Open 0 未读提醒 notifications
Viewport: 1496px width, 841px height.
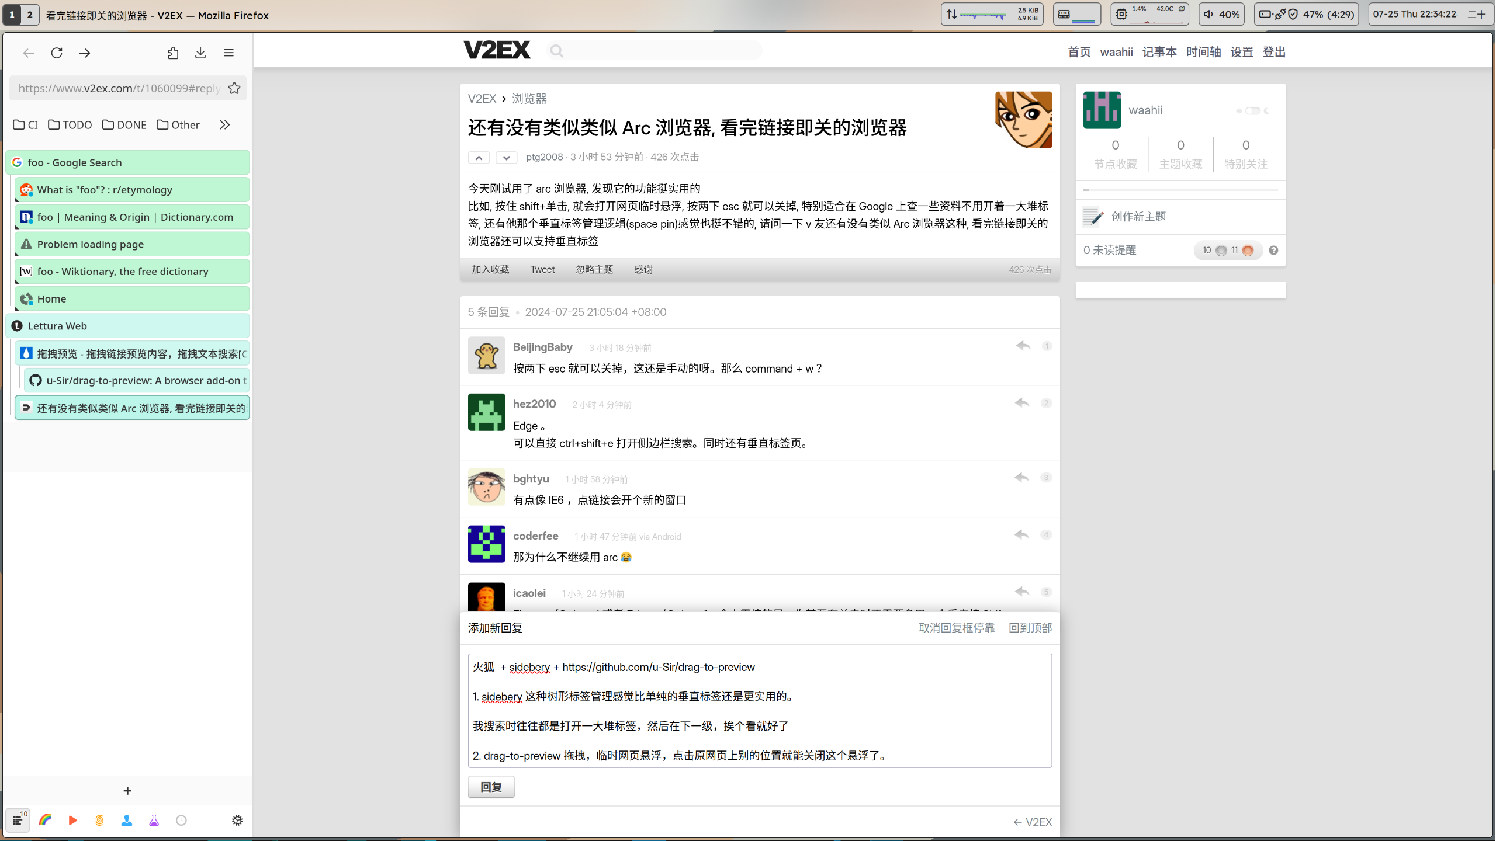tap(1110, 250)
